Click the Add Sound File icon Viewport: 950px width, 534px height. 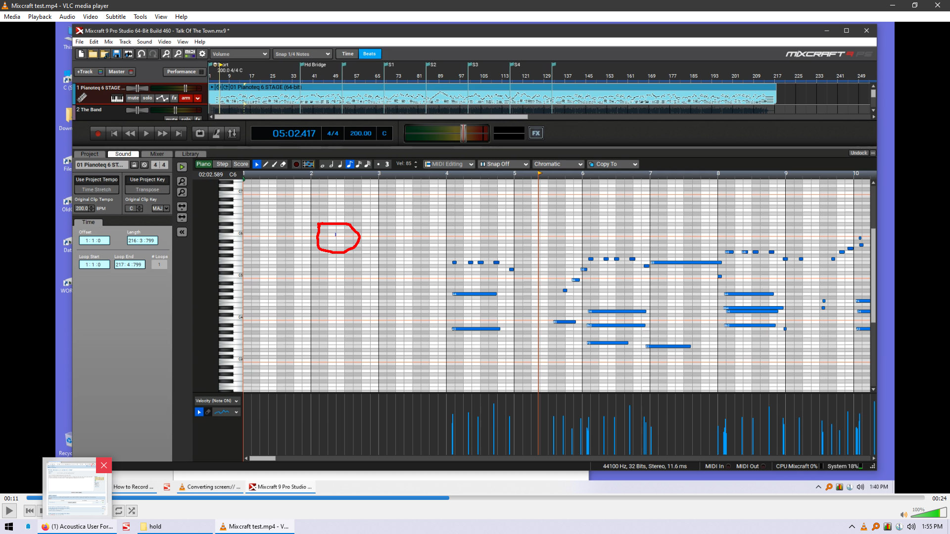104,54
